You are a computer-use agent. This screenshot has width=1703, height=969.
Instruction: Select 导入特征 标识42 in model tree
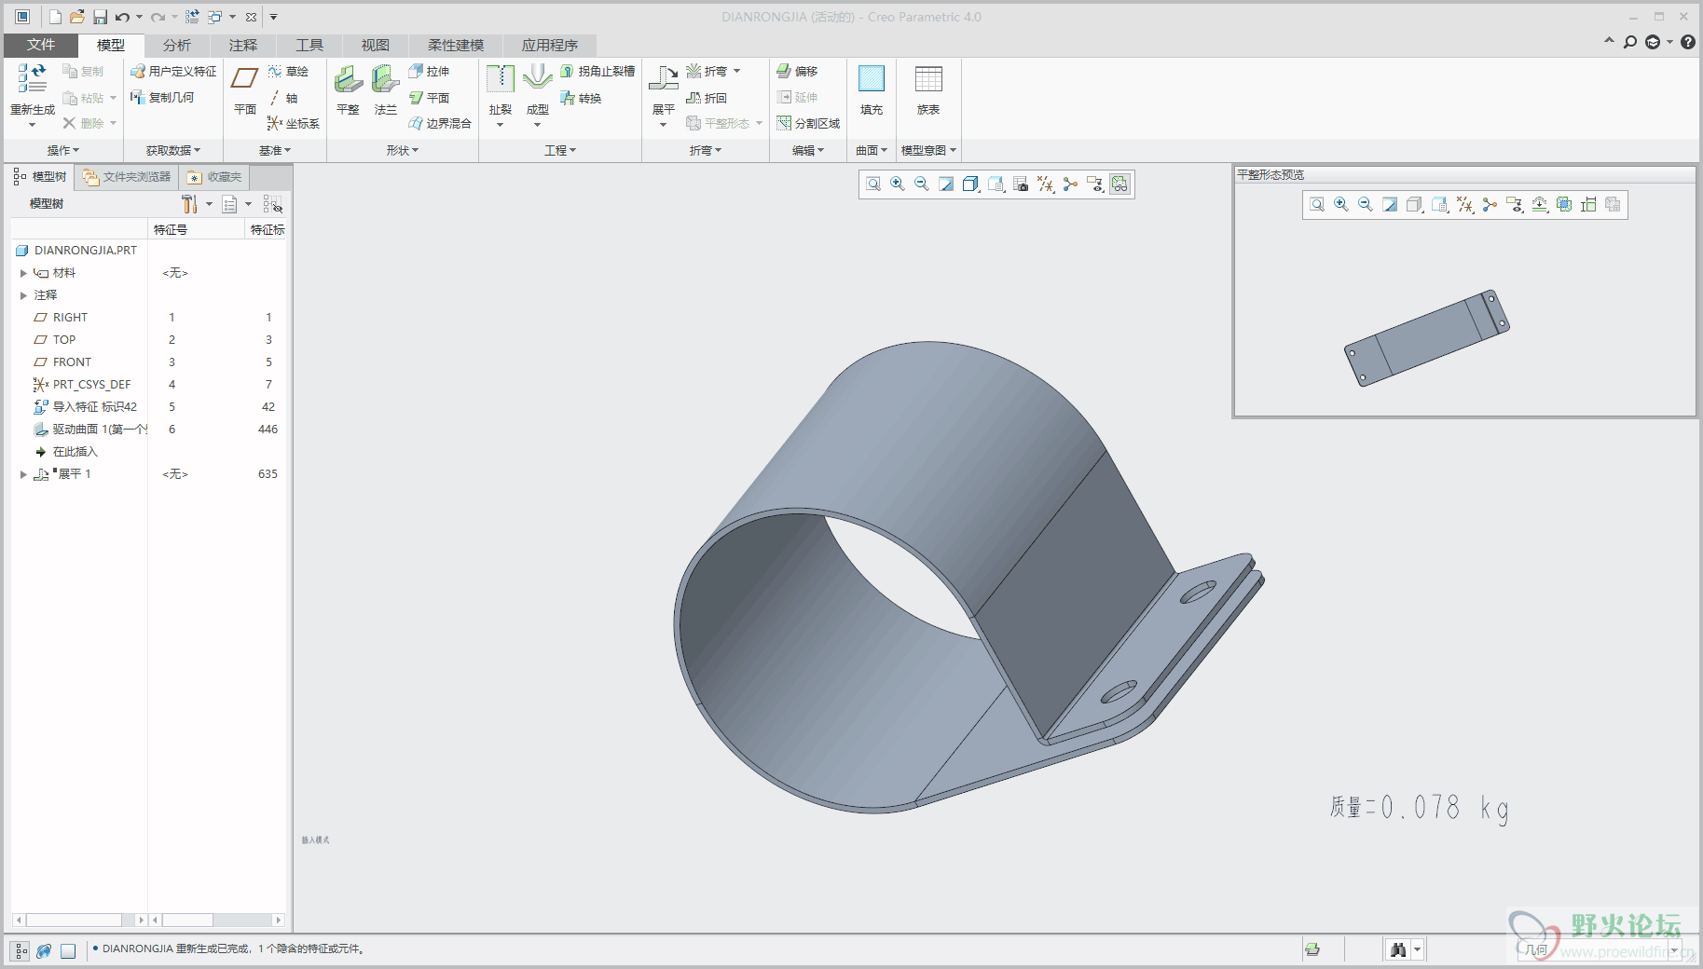pyautogui.click(x=86, y=407)
